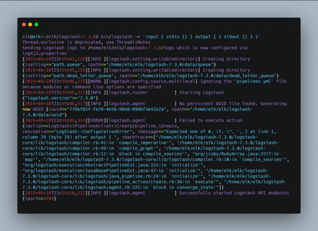
Task: Click the green maximize window dot
Action: click(37, 24)
